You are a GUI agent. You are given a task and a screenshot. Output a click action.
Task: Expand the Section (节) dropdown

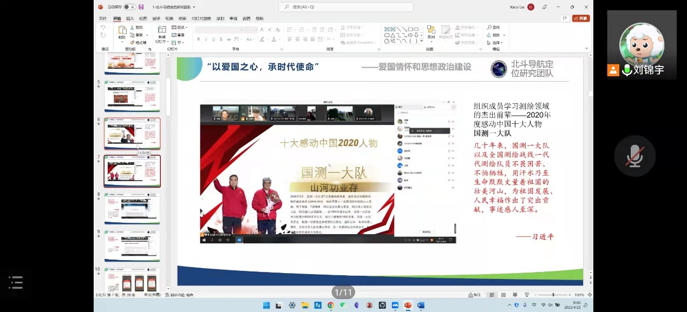point(178,42)
